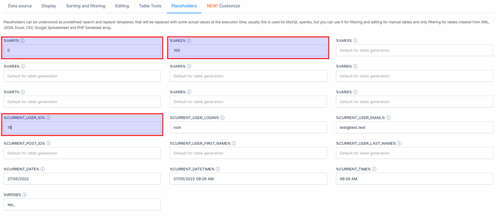This screenshot has width=497, height=215.
Task: Click info icon next to %VAR2%
Action: (189, 41)
